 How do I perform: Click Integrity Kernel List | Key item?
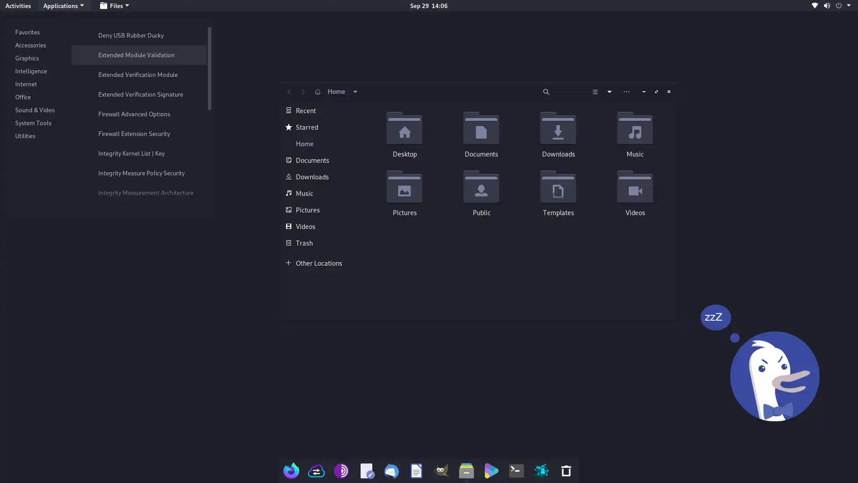(x=131, y=153)
